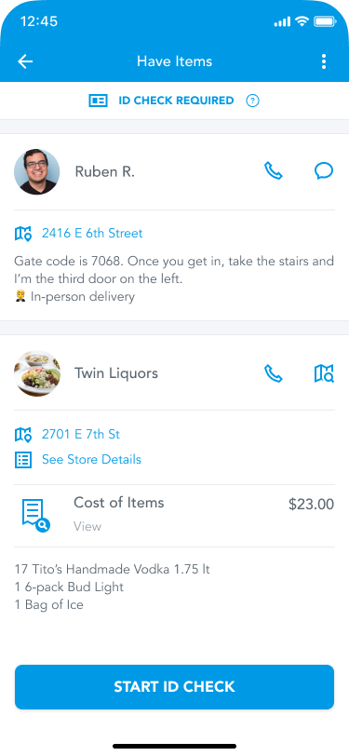The image size is (349, 756).
Task: Open See Store Details
Action: coord(91,460)
